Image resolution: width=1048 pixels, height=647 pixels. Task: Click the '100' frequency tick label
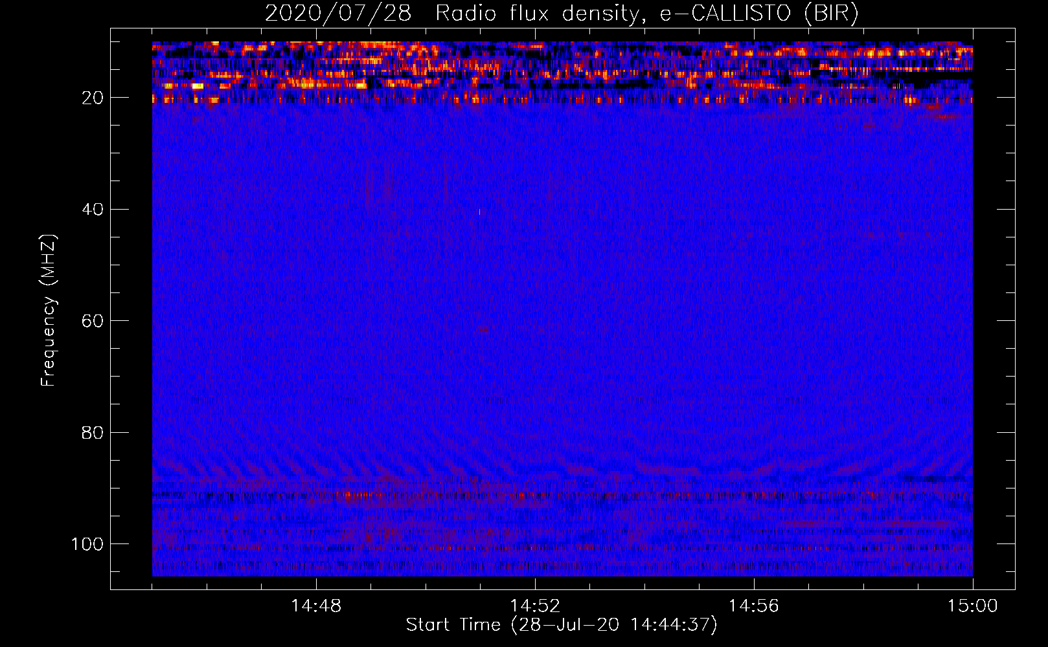pyautogui.click(x=87, y=544)
